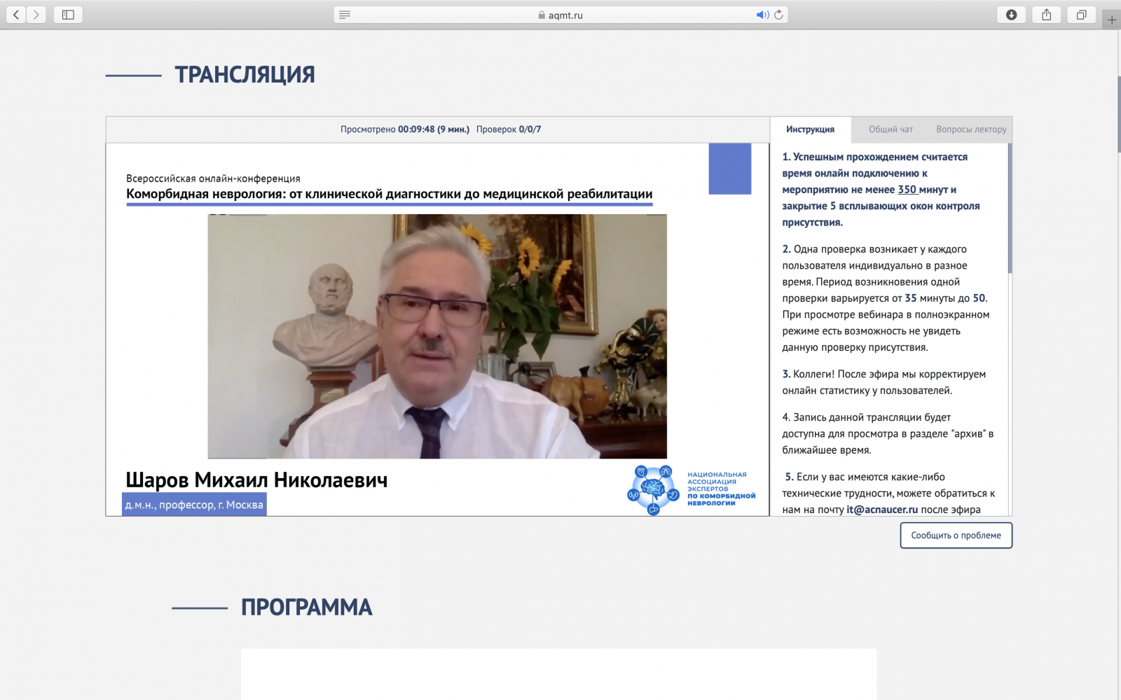Click the ТРАНСЛЯЦИЯ heading

pos(245,74)
